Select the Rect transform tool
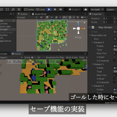 point(7,9)
